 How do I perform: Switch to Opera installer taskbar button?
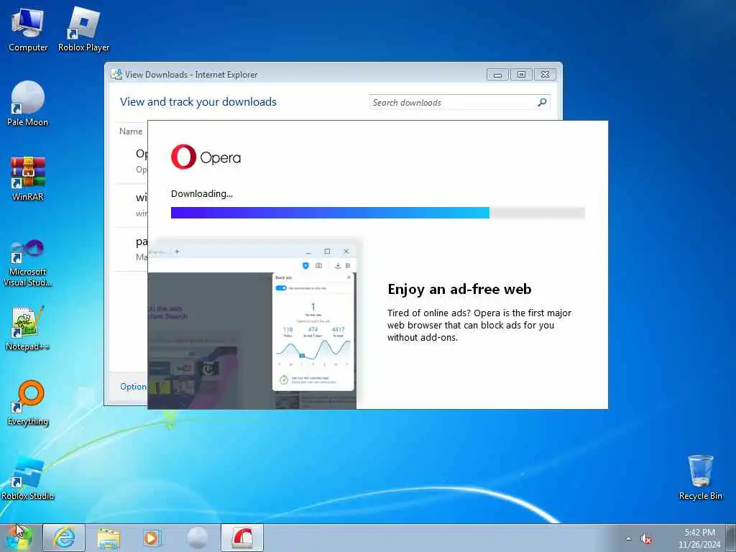coord(242,538)
